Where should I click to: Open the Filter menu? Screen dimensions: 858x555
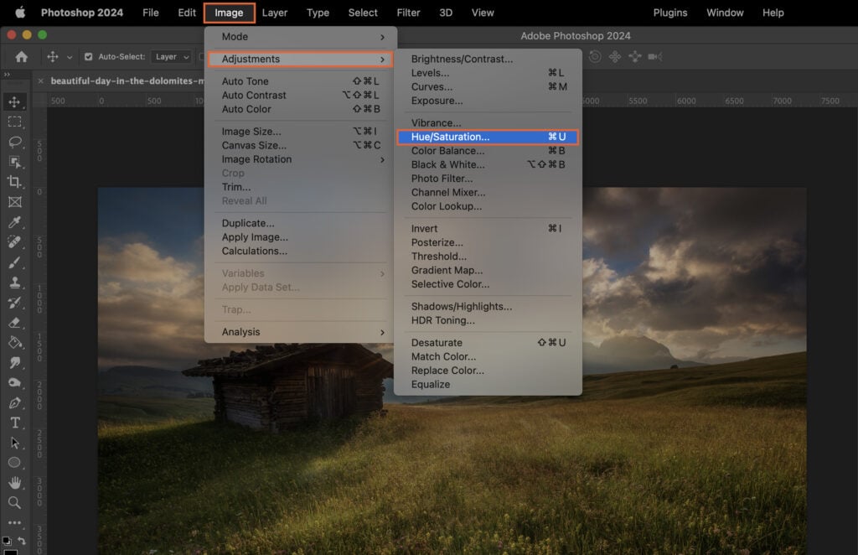pos(408,13)
